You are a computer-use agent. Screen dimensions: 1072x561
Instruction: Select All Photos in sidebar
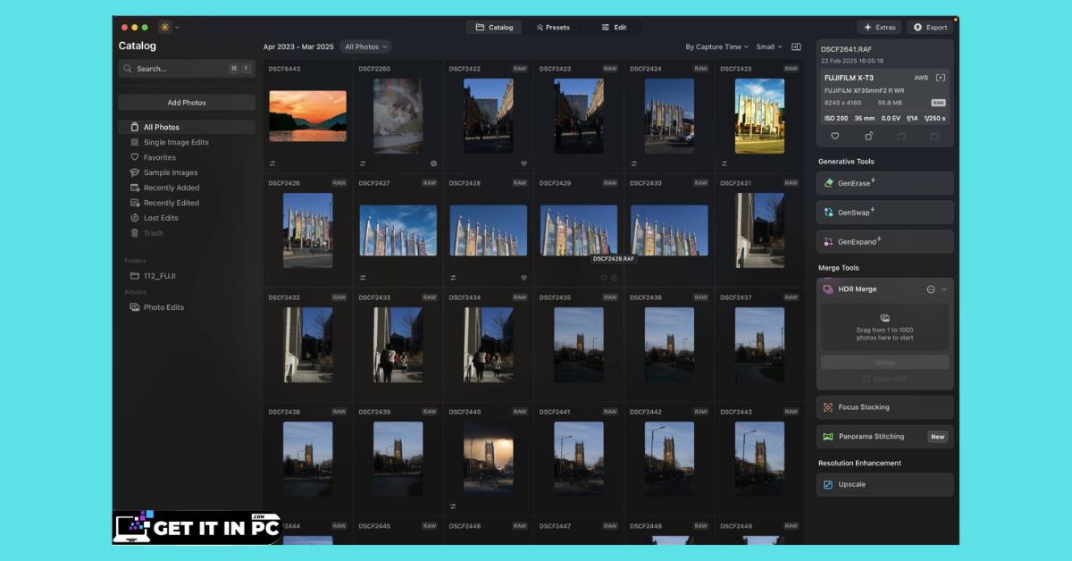(x=187, y=127)
